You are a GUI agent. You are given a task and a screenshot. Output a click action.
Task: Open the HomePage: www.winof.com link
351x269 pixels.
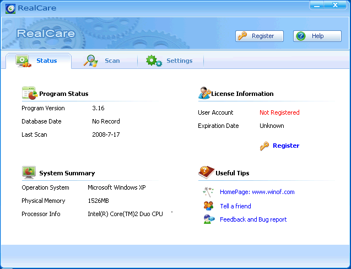coord(257,192)
